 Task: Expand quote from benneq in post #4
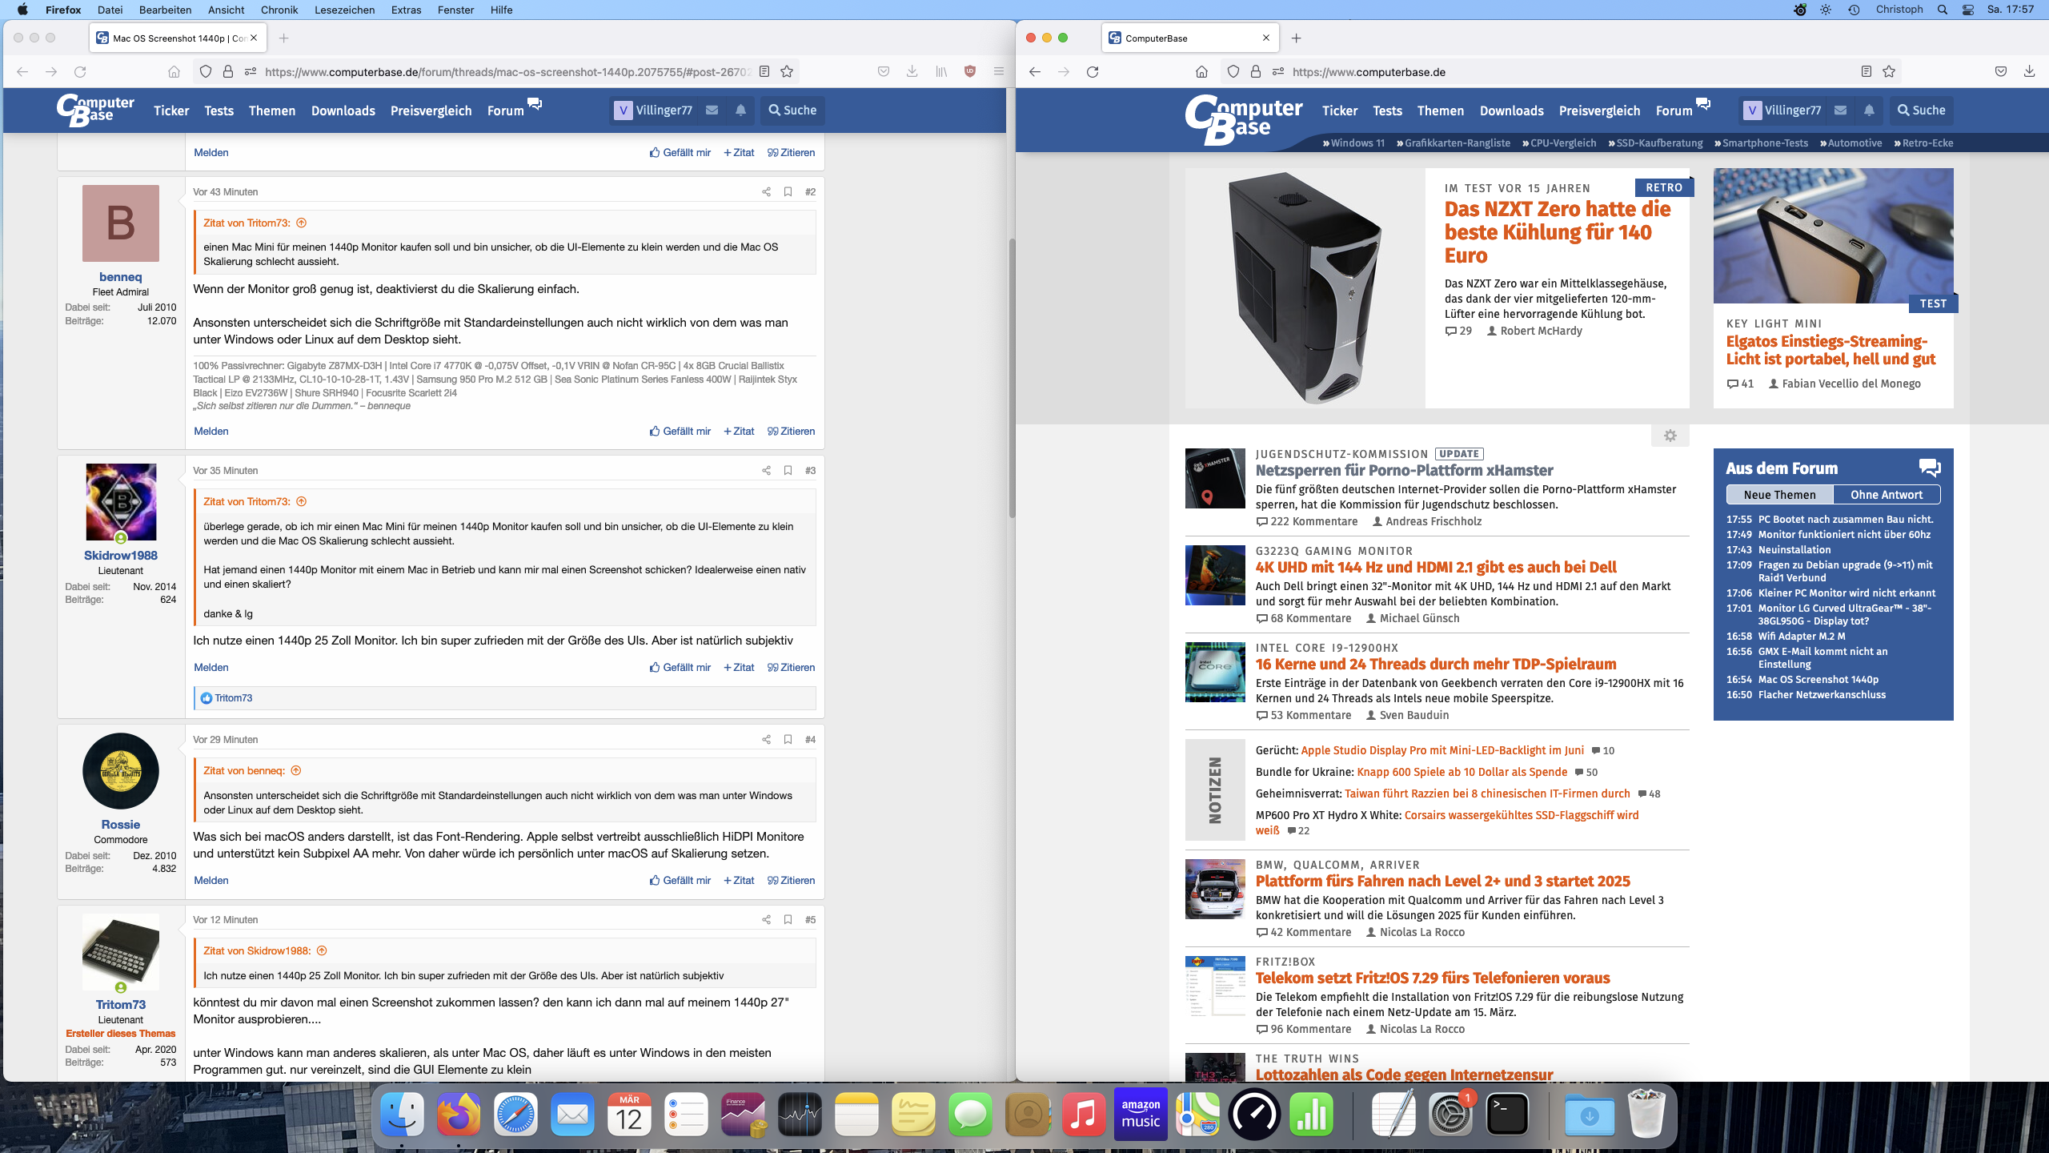coord(295,771)
